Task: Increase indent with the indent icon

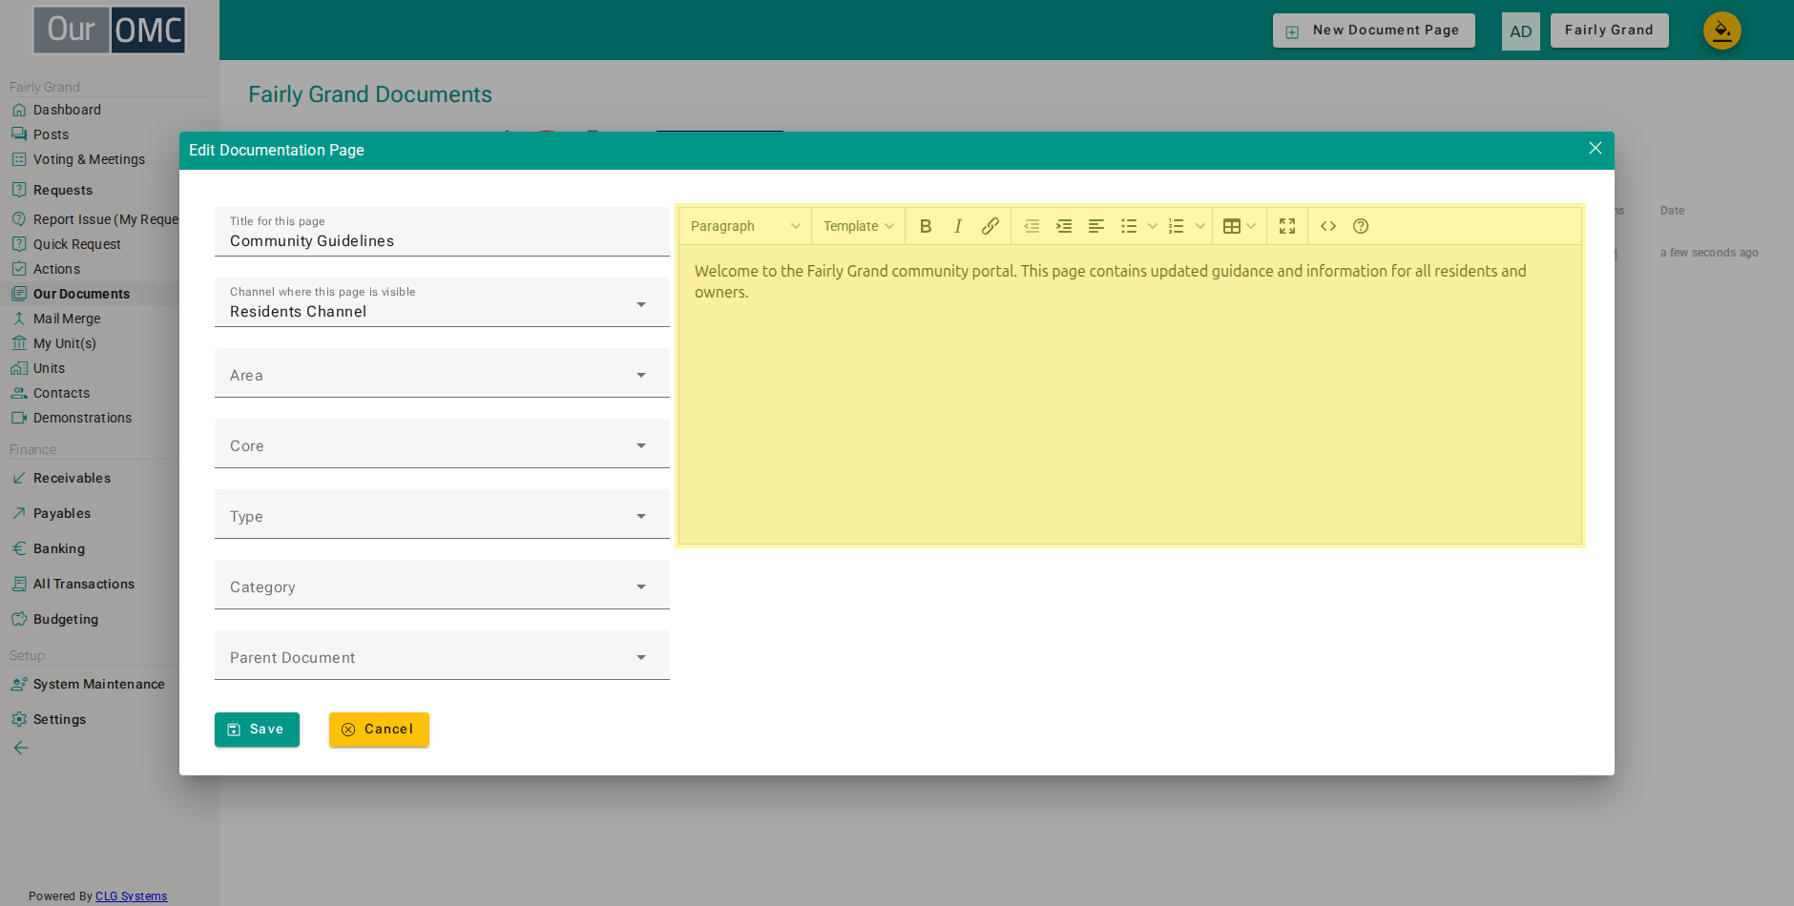Action: tap(1064, 226)
